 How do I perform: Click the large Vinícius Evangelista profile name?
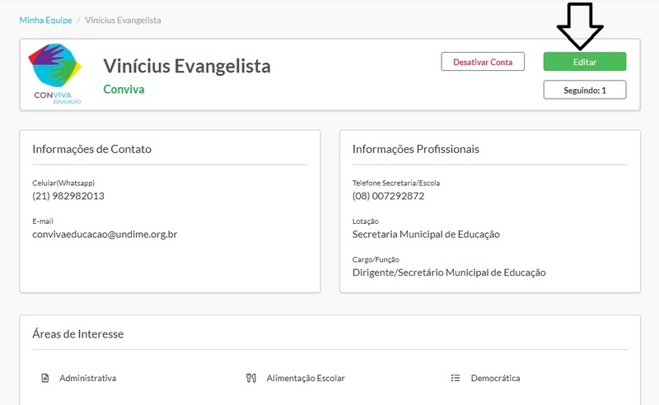pos(186,66)
